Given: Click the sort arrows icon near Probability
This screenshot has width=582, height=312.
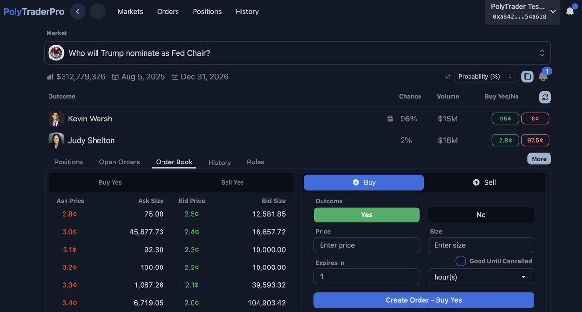Looking at the screenshot, I should pyautogui.click(x=448, y=76).
